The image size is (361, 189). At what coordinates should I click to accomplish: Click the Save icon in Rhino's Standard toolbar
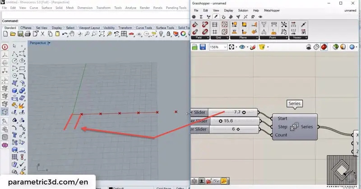[x=20, y=34]
